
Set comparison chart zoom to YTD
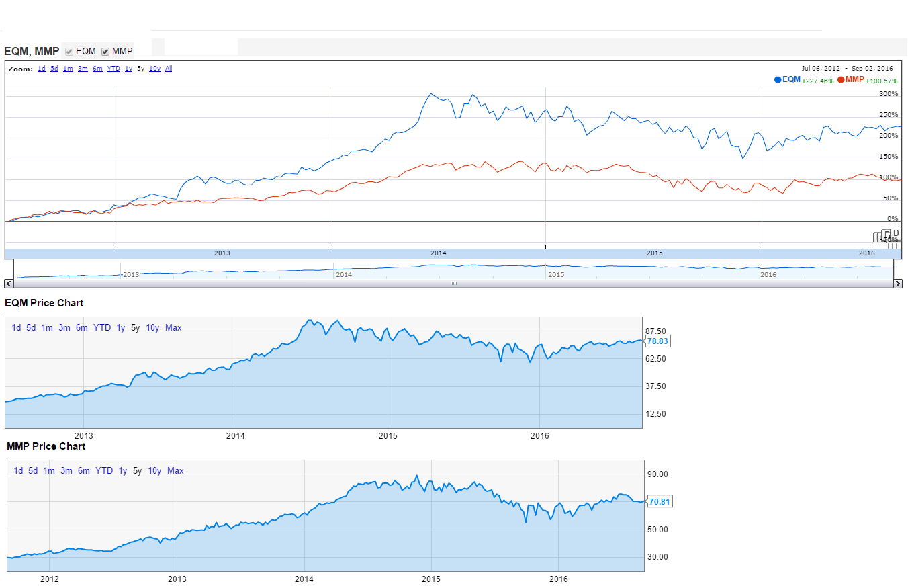click(x=113, y=69)
